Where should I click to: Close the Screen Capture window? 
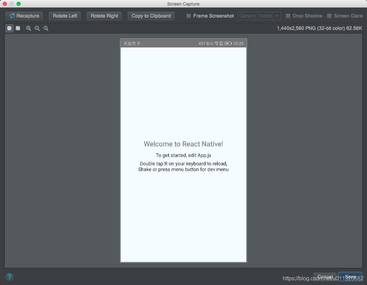click(5, 4)
